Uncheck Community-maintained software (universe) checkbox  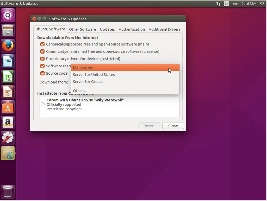point(42,51)
